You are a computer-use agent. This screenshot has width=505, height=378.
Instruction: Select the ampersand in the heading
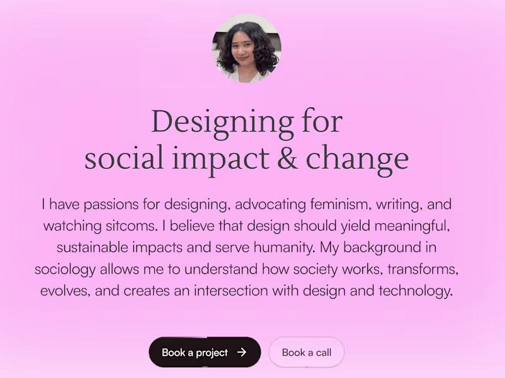287,158
